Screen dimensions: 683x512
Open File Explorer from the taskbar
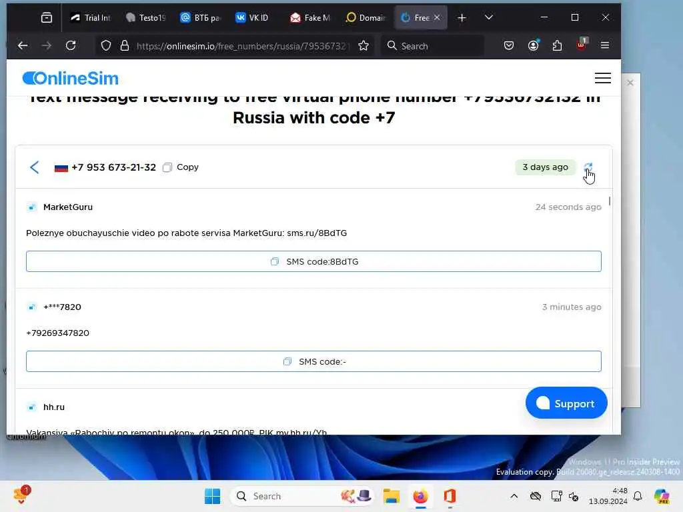pyautogui.click(x=391, y=496)
